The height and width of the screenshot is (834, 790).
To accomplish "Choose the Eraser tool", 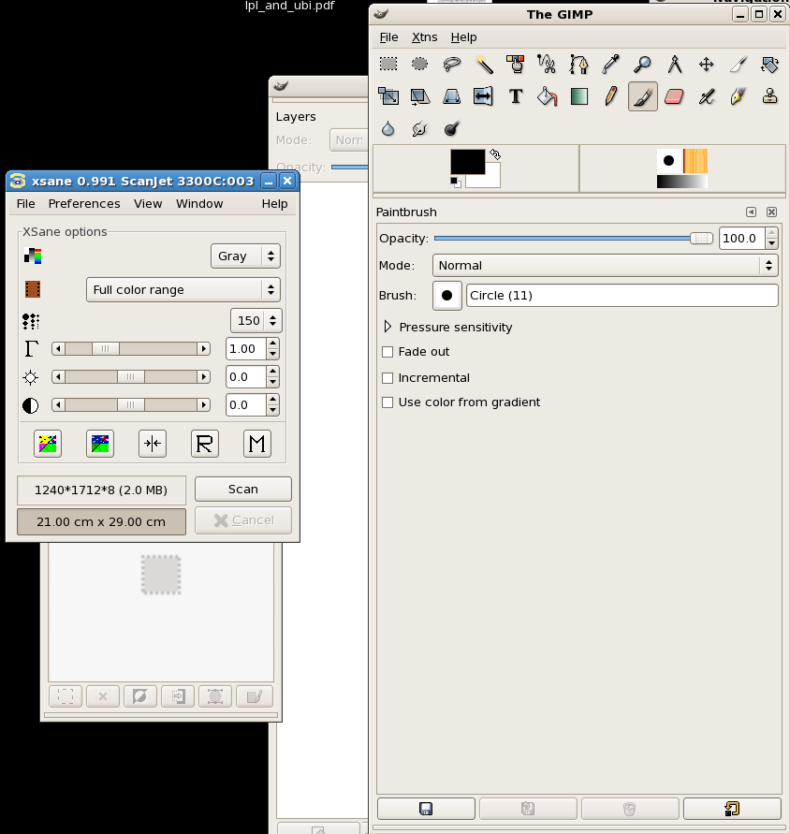I will tap(675, 96).
